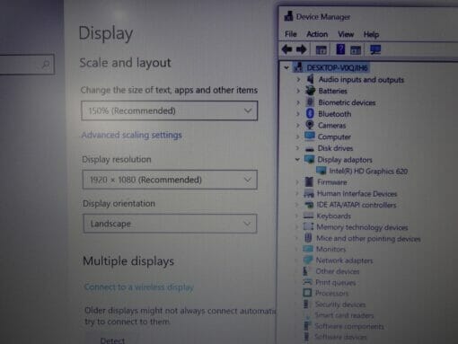This screenshot has width=458, height=344.
Task: Expand the Bluetooth node arrow
Action: 298,114
